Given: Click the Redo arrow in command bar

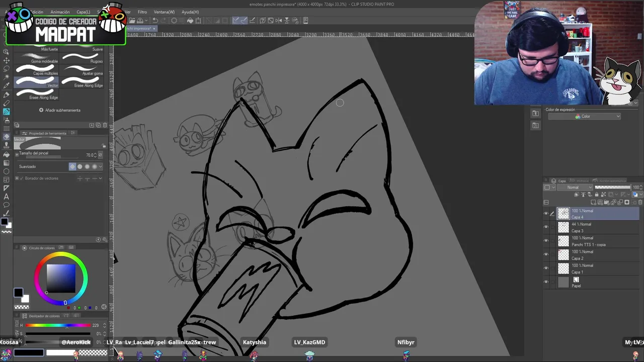Looking at the screenshot, I should click(164, 21).
